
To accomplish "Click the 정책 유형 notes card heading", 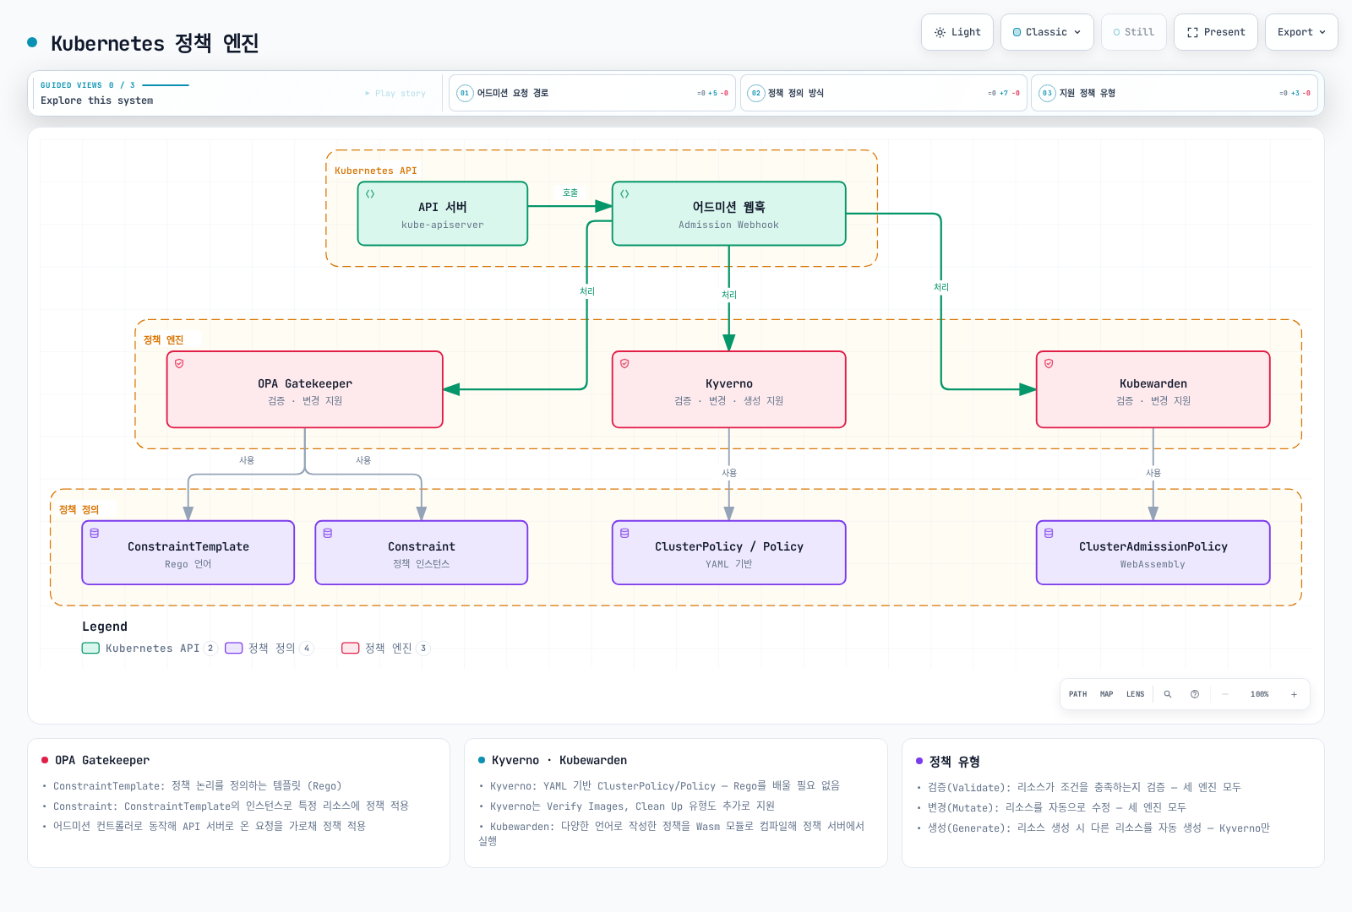I will (955, 761).
